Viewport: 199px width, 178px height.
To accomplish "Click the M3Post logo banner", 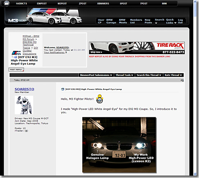I will tap(44, 16).
